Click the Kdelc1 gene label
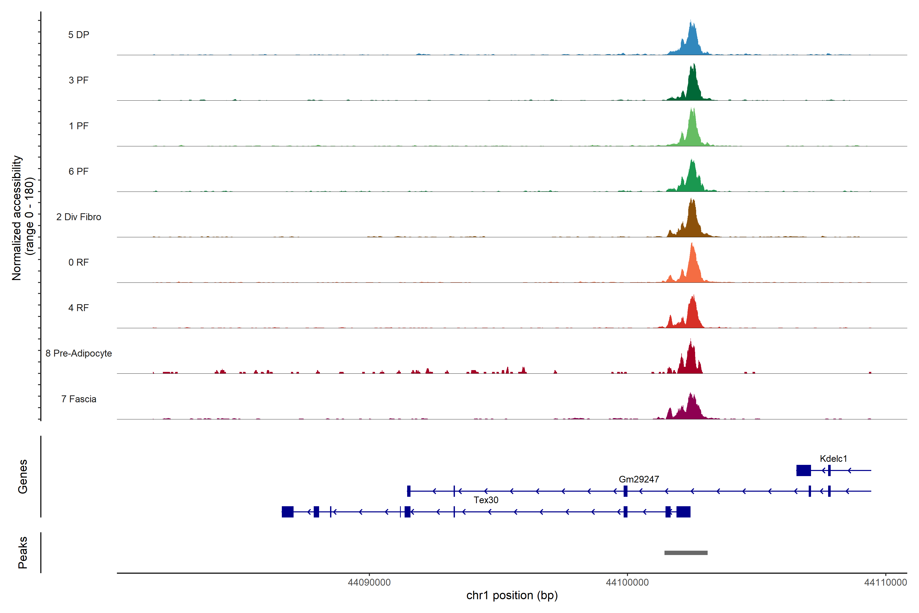919x613 pixels. pos(833,458)
